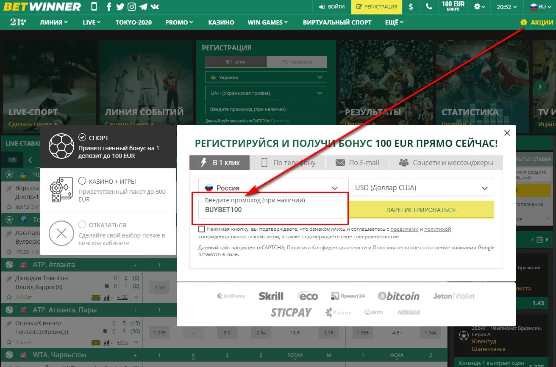Open the КАЗИНО section
Screen dimensions: 556x367
tap(221, 22)
